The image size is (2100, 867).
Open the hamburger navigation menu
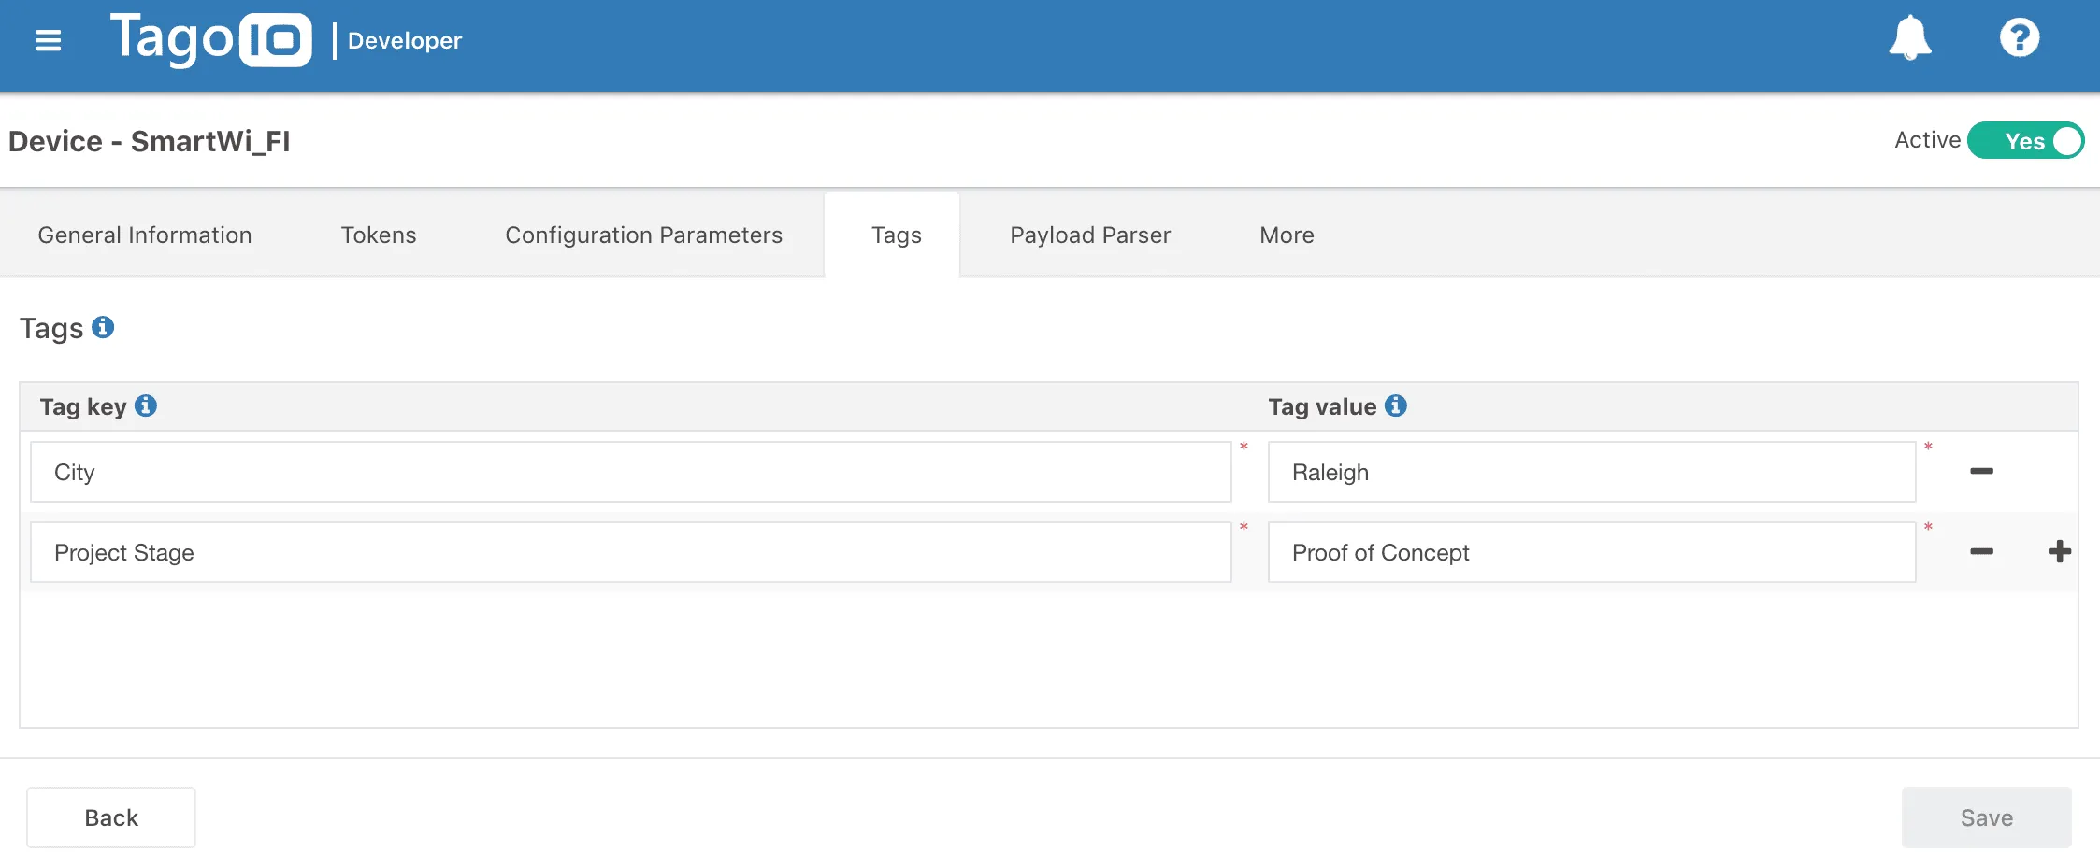48,41
